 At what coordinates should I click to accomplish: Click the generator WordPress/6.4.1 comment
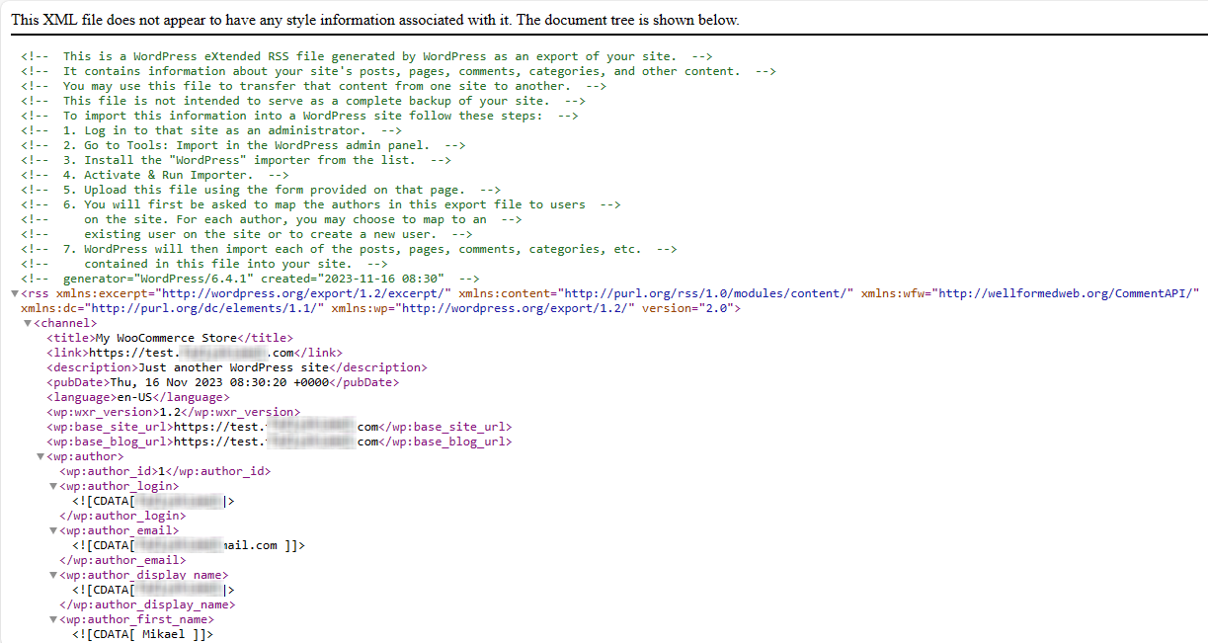click(250, 279)
